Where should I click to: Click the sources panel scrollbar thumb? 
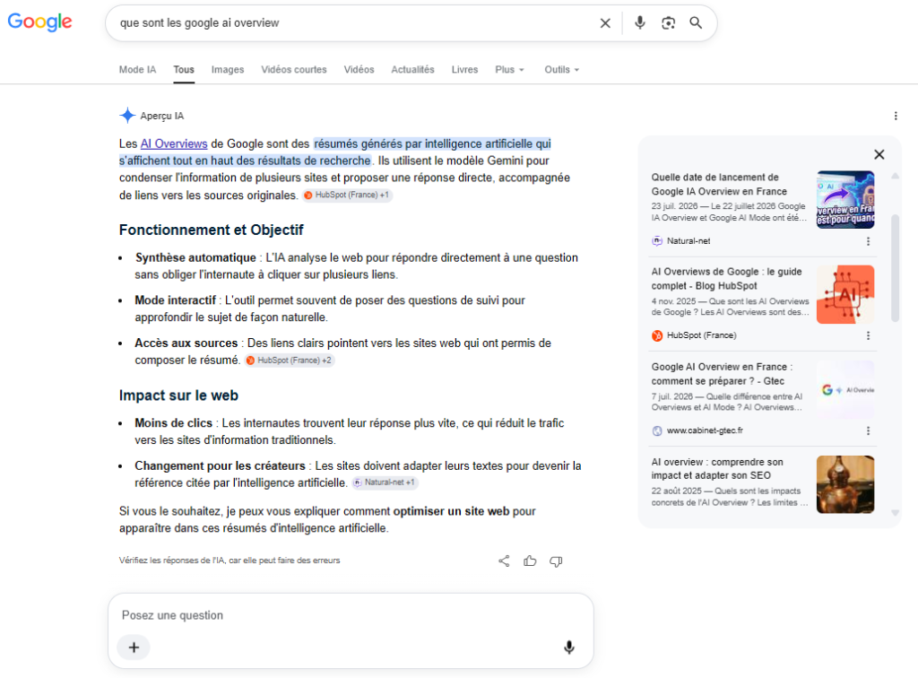[x=895, y=268]
